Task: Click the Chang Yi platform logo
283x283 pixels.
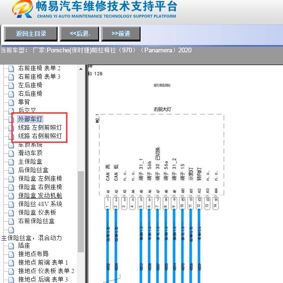Action: pyautogui.click(x=22, y=9)
